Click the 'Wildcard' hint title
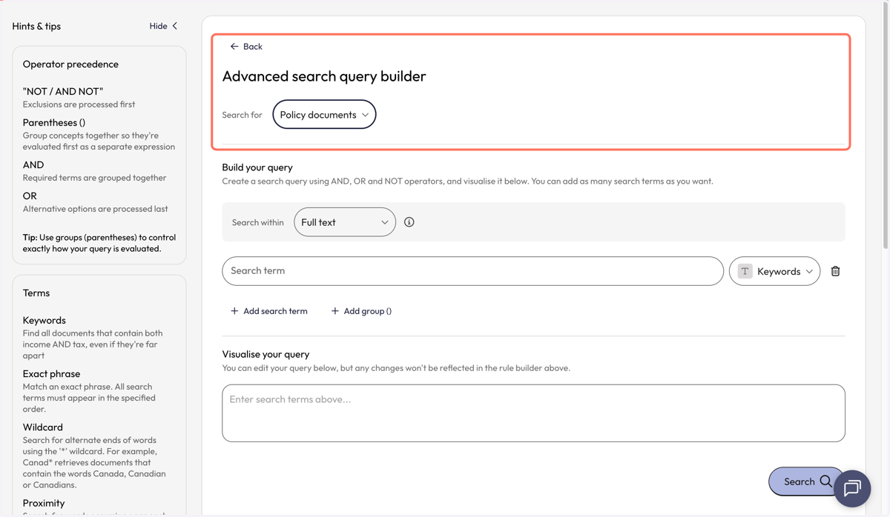This screenshot has width=890, height=517. [43, 427]
